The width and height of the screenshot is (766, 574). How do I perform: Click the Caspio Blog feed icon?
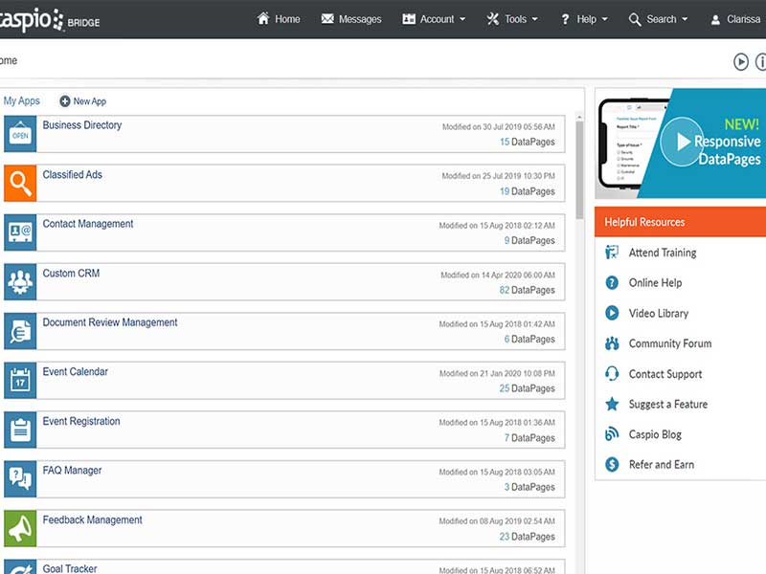pyautogui.click(x=612, y=434)
